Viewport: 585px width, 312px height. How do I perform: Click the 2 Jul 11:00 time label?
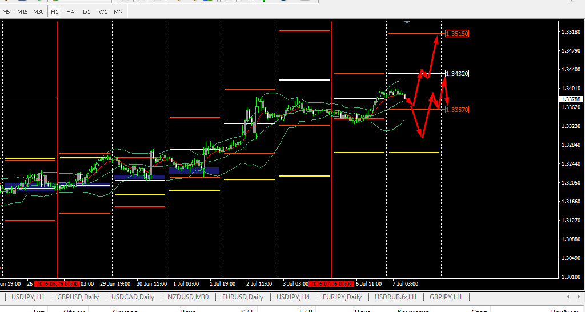259,283
